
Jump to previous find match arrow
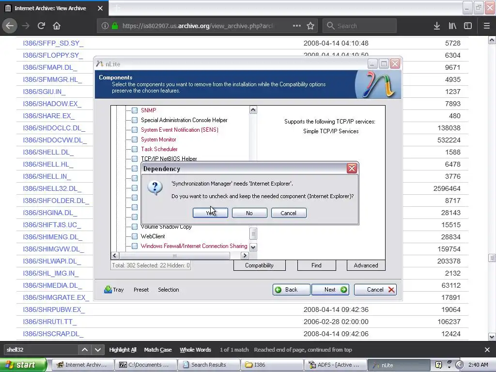point(85,350)
